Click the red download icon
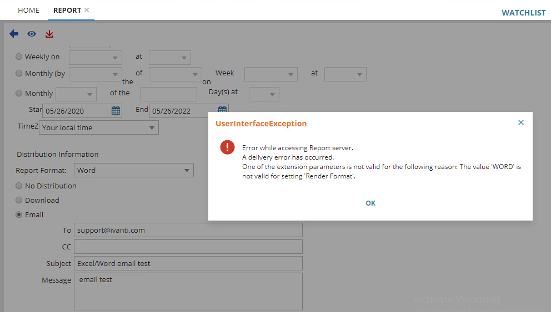Image resolution: width=551 pixels, height=312 pixels. click(49, 34)
